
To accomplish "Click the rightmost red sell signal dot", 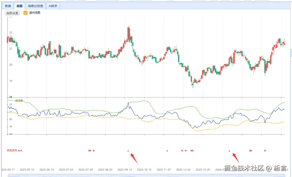I will click(265, 150).
